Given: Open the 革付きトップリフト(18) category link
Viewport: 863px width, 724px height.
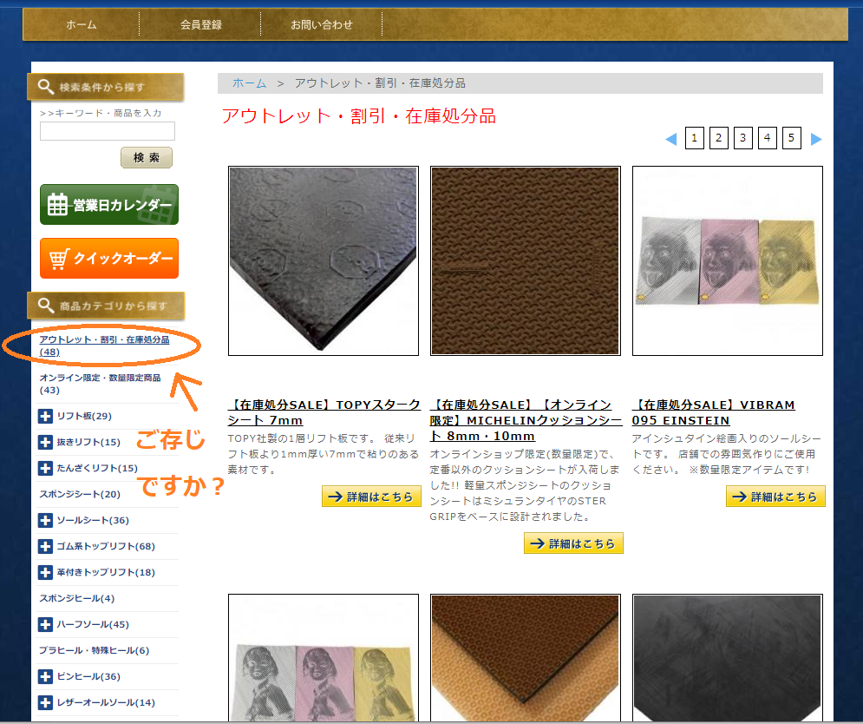Looking at the screenshot, I should [106, 572].
